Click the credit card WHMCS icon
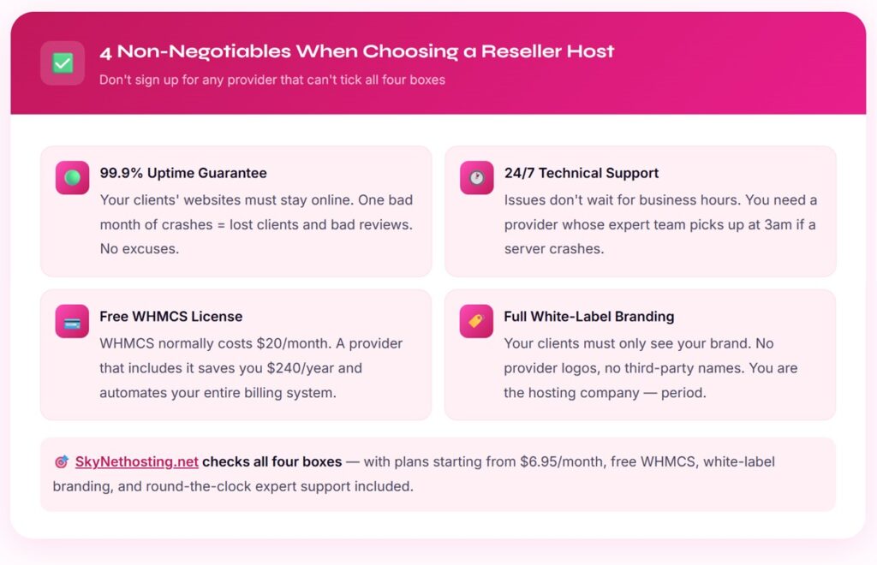877x565 pixels. pos(73,322)
